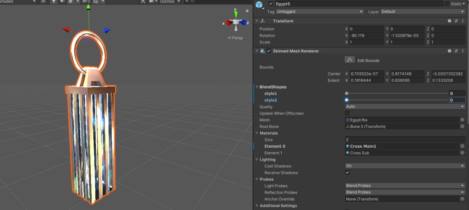
Task: Open the Layer Default dropdown
Action: [423, 11]
